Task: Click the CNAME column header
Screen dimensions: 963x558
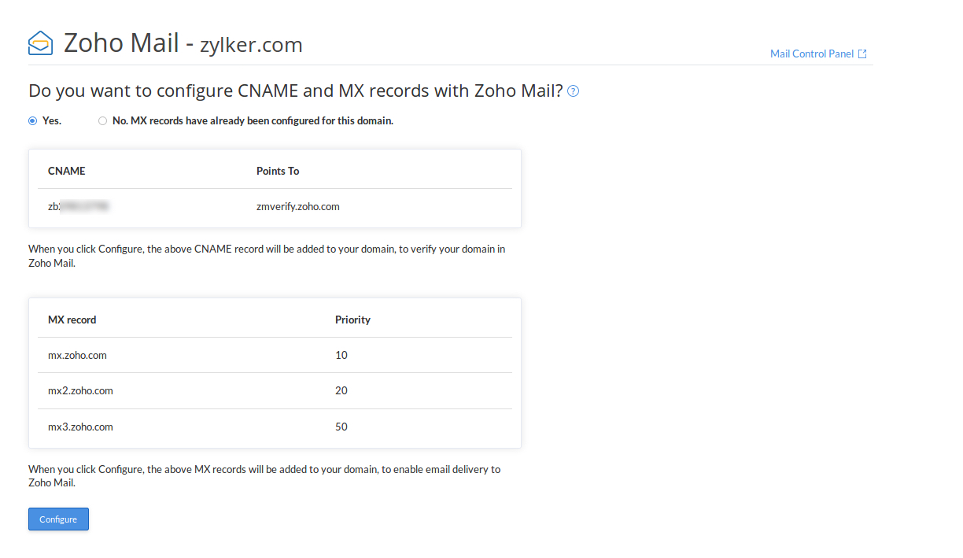Action: (x=66, y=171)
